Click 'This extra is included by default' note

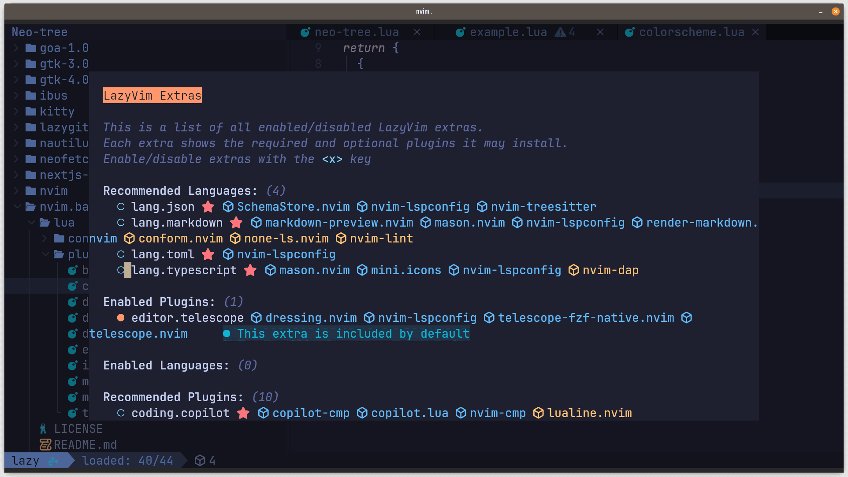[x=346, y=334]
